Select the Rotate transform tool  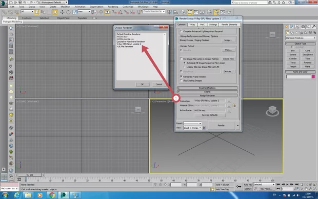68,12
